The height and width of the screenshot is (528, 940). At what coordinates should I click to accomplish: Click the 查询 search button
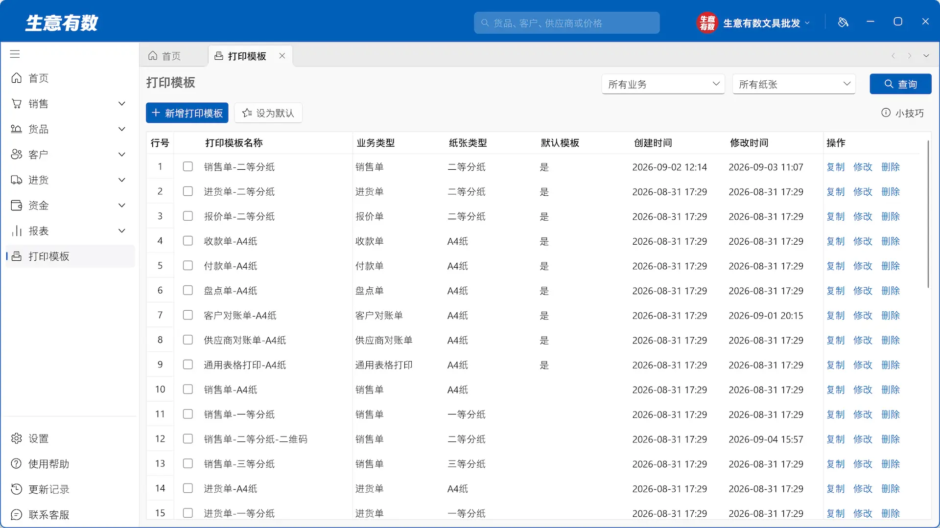point(900,84)
